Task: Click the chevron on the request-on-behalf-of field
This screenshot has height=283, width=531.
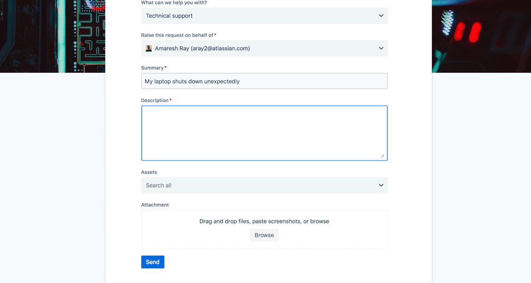Action: pos(381,48)
